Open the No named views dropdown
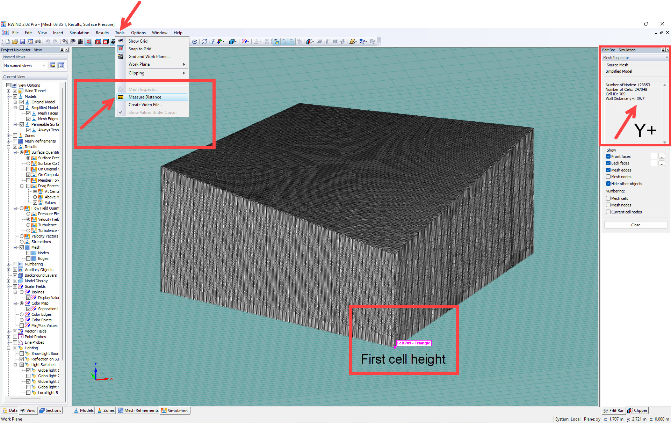 [x=25, y=66]
